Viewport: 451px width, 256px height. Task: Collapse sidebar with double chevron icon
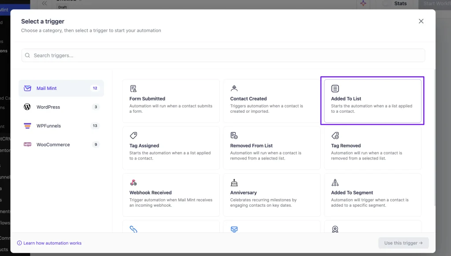(x=44, y=4)
